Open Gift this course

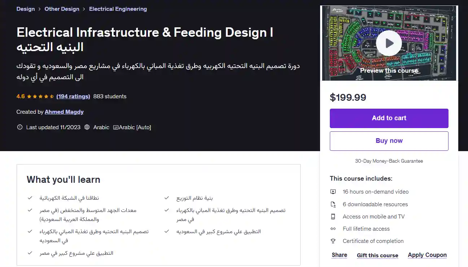pos(377,255)
